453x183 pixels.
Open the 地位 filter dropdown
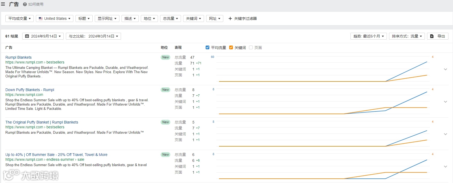tap(149, 18)
